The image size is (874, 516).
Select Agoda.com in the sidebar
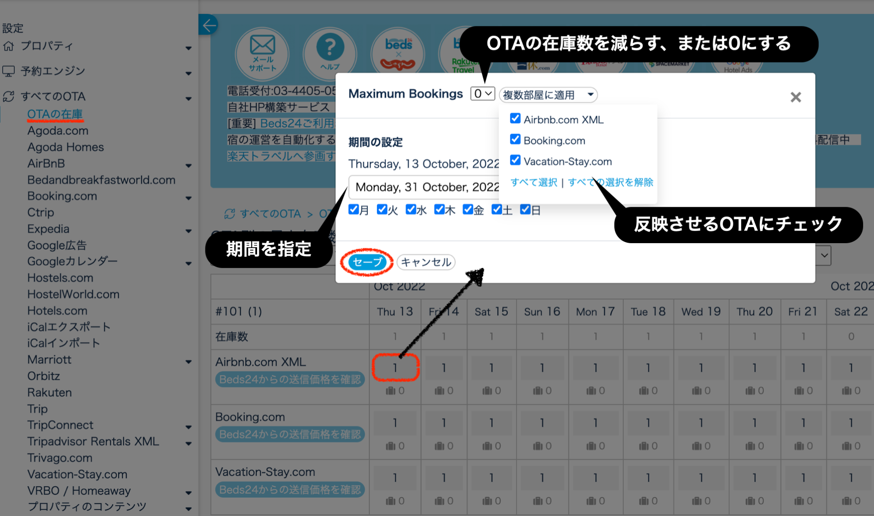tap(58, 131)
